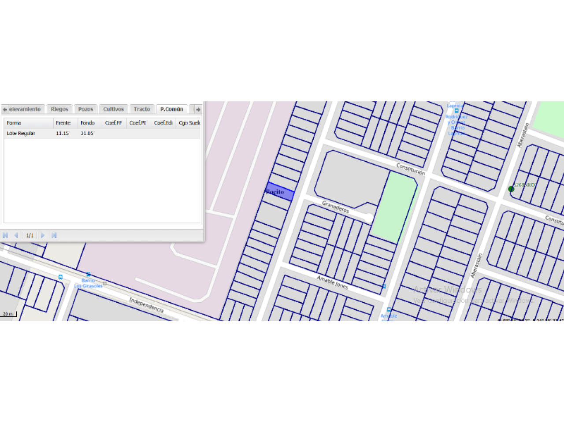Switch to the Cultivos tab

click(113, 109)
